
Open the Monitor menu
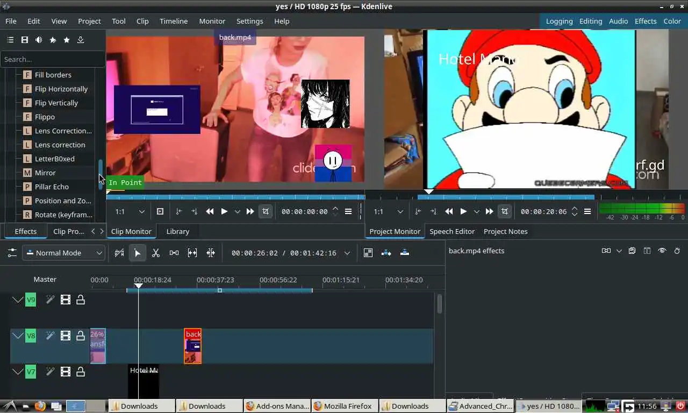coord(212,21)
